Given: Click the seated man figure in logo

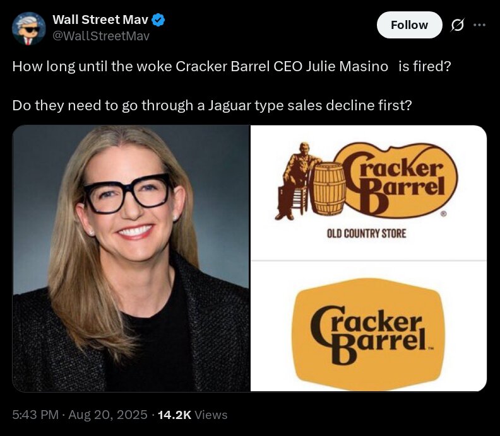Looking at the screenshot, I should (x=295, y=181).
